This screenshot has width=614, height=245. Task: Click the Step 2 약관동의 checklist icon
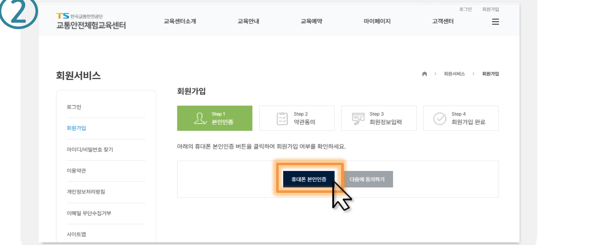282,118
